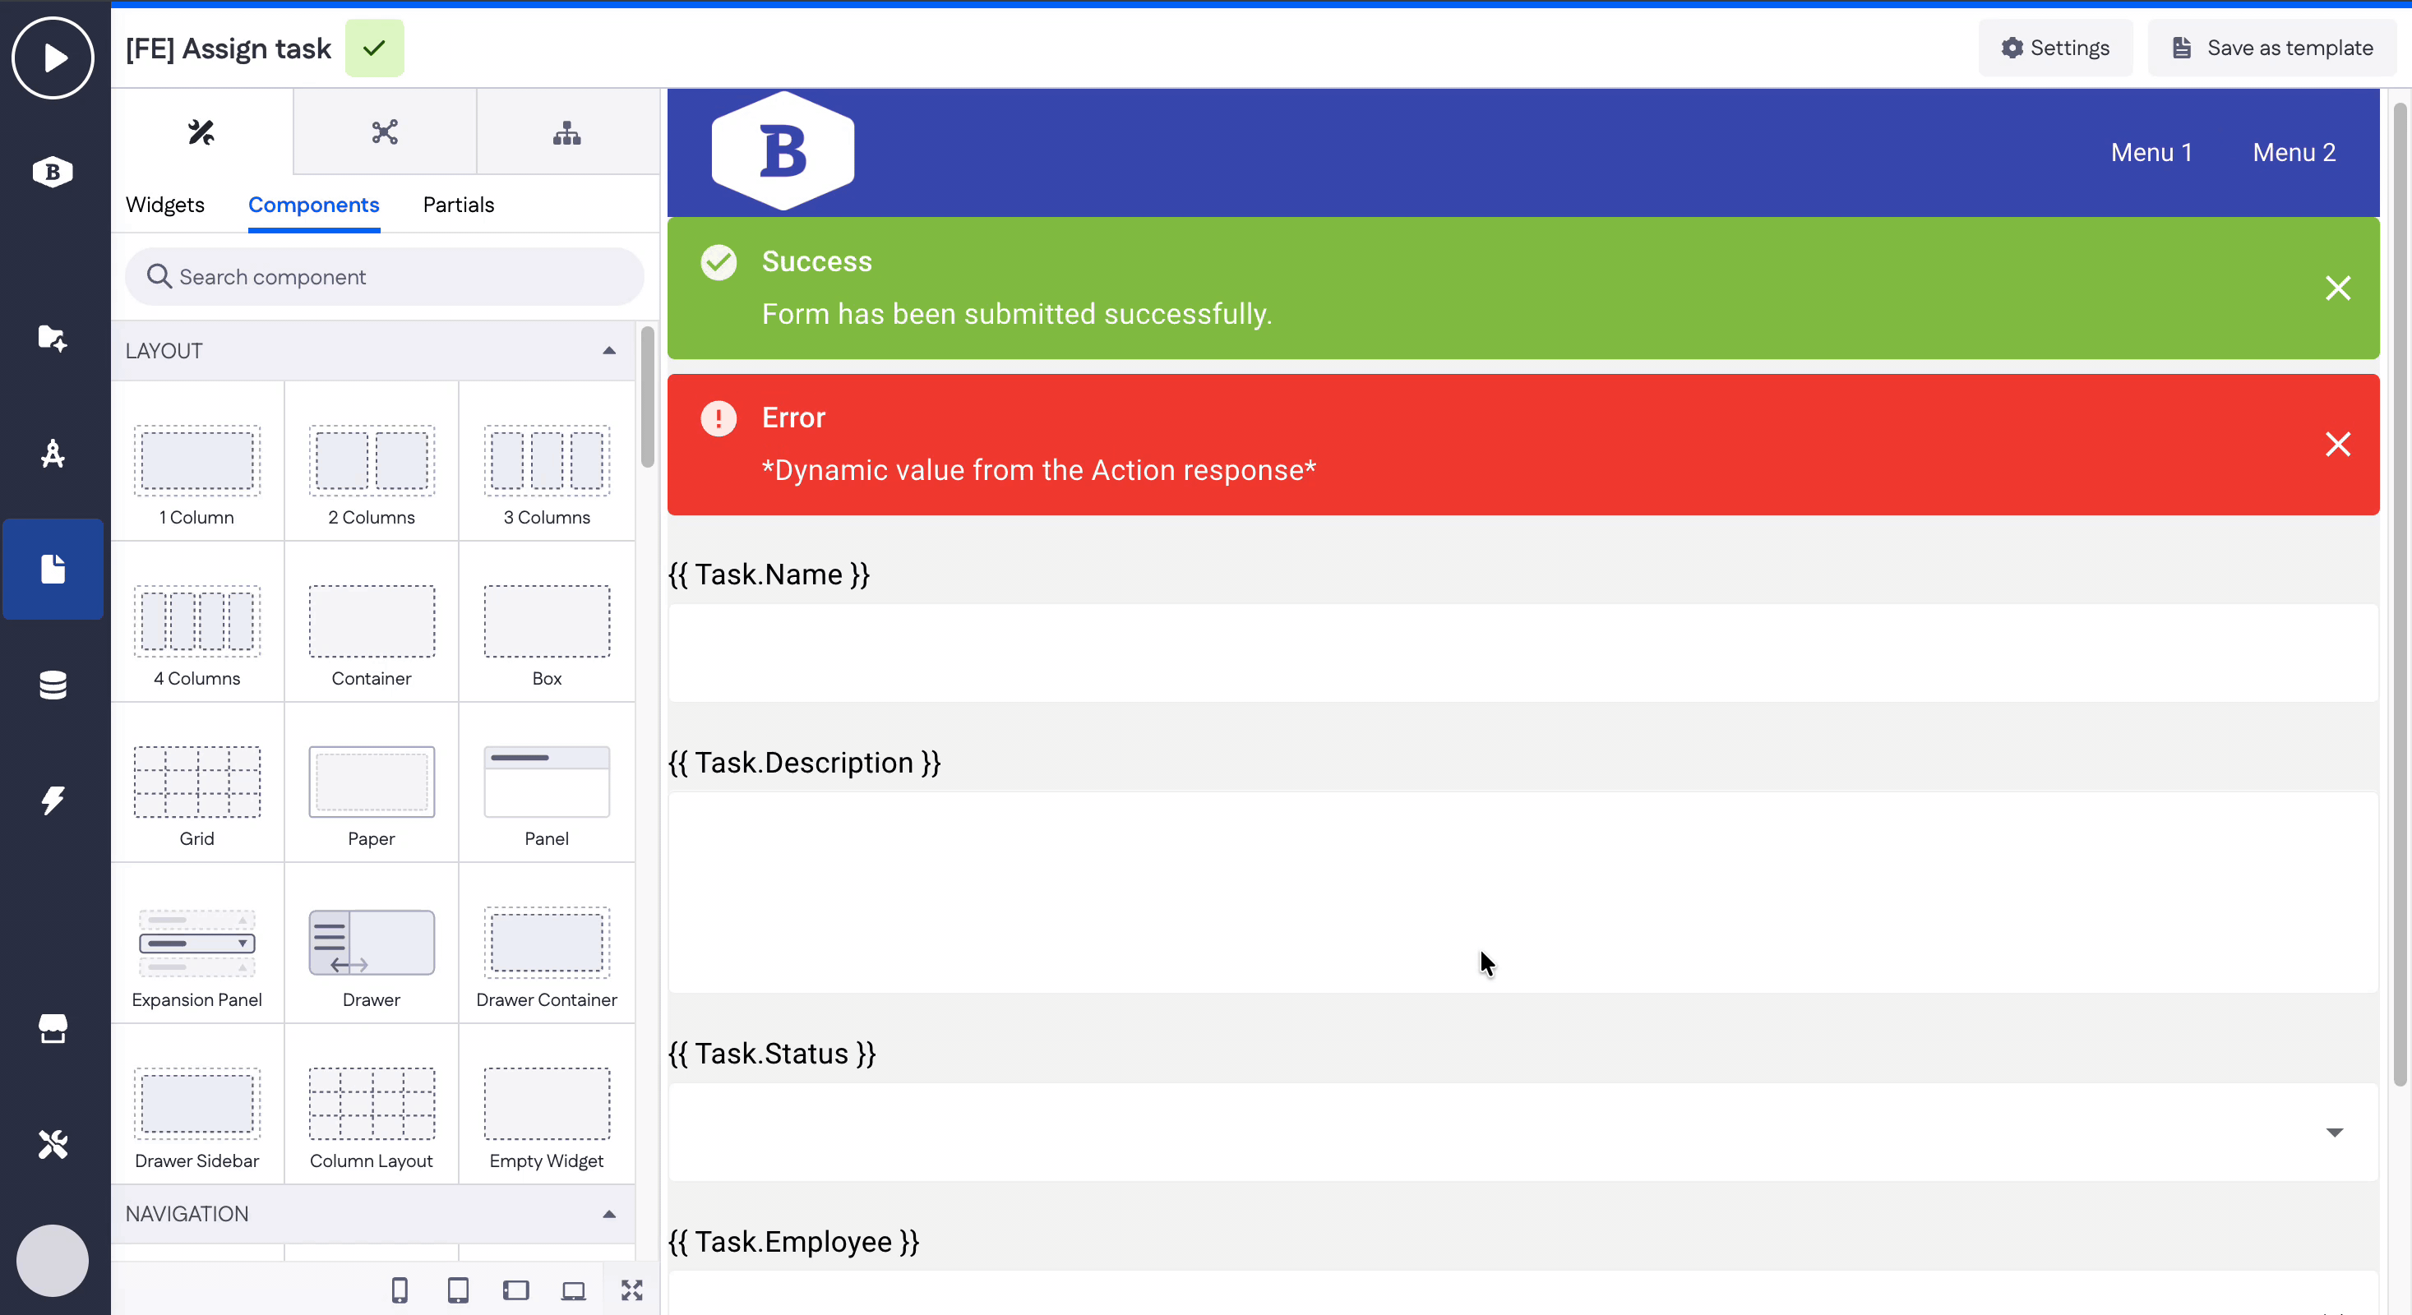
Task: Click Save as template button
Action: (x=2271, y=48)
